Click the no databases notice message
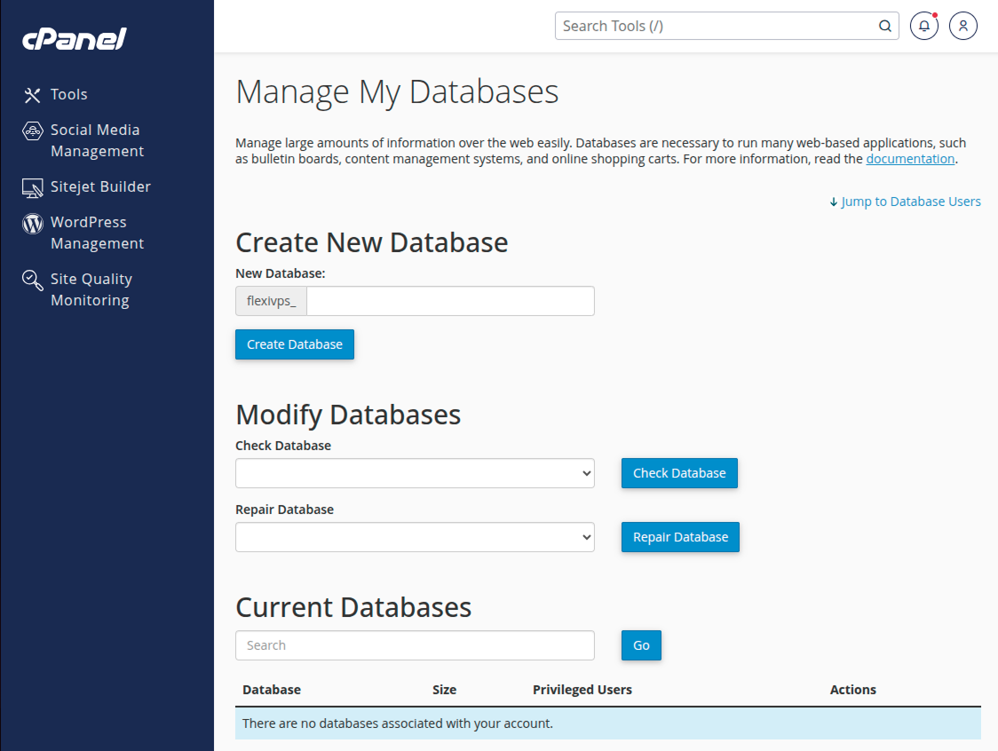 (608, 723)
